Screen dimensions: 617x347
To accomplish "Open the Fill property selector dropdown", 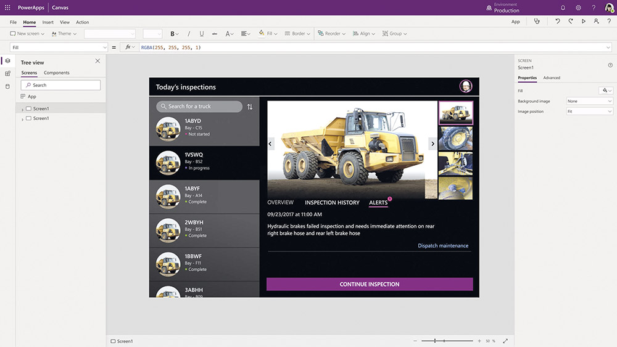I will click(x=59, y=47).
